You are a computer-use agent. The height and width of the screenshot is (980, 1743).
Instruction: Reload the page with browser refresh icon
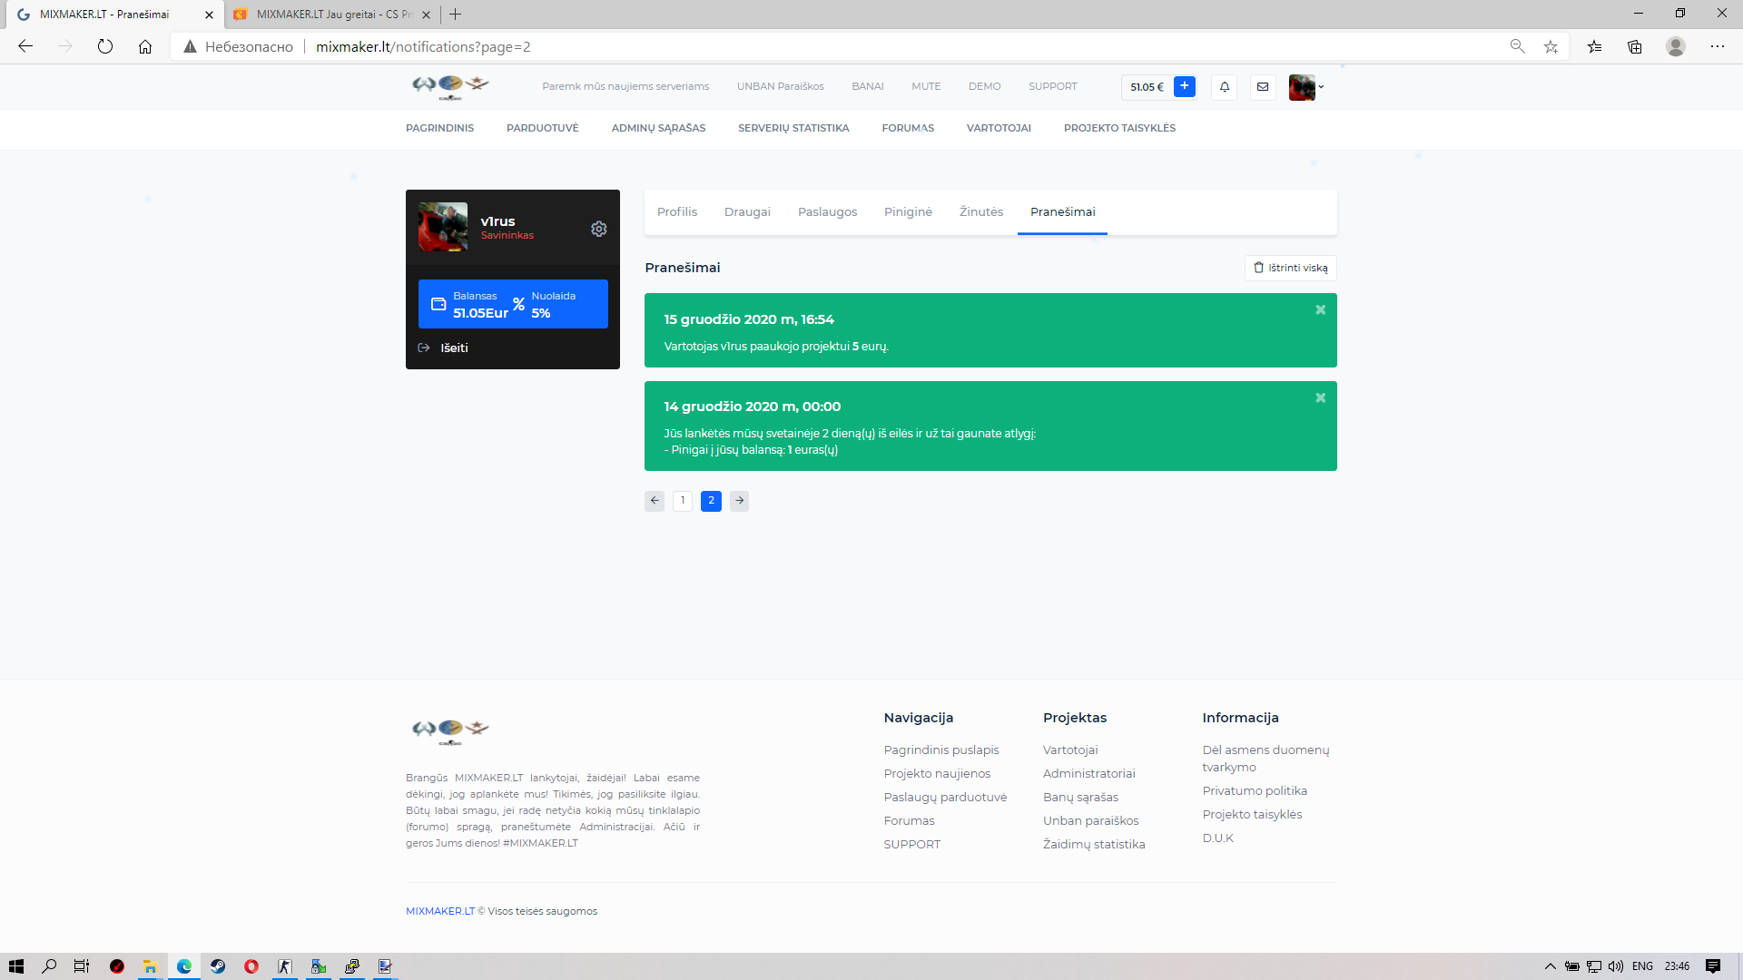(105, 46)
